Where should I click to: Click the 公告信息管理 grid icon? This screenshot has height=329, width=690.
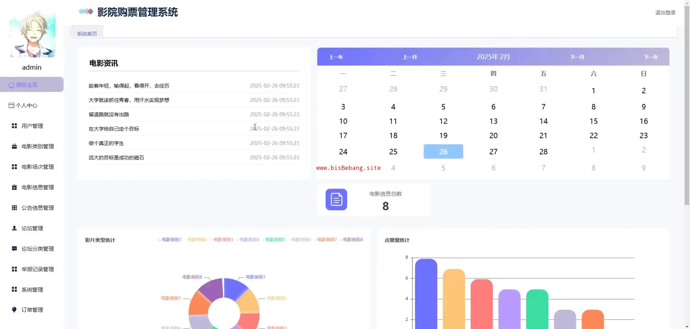click(14, 208)
